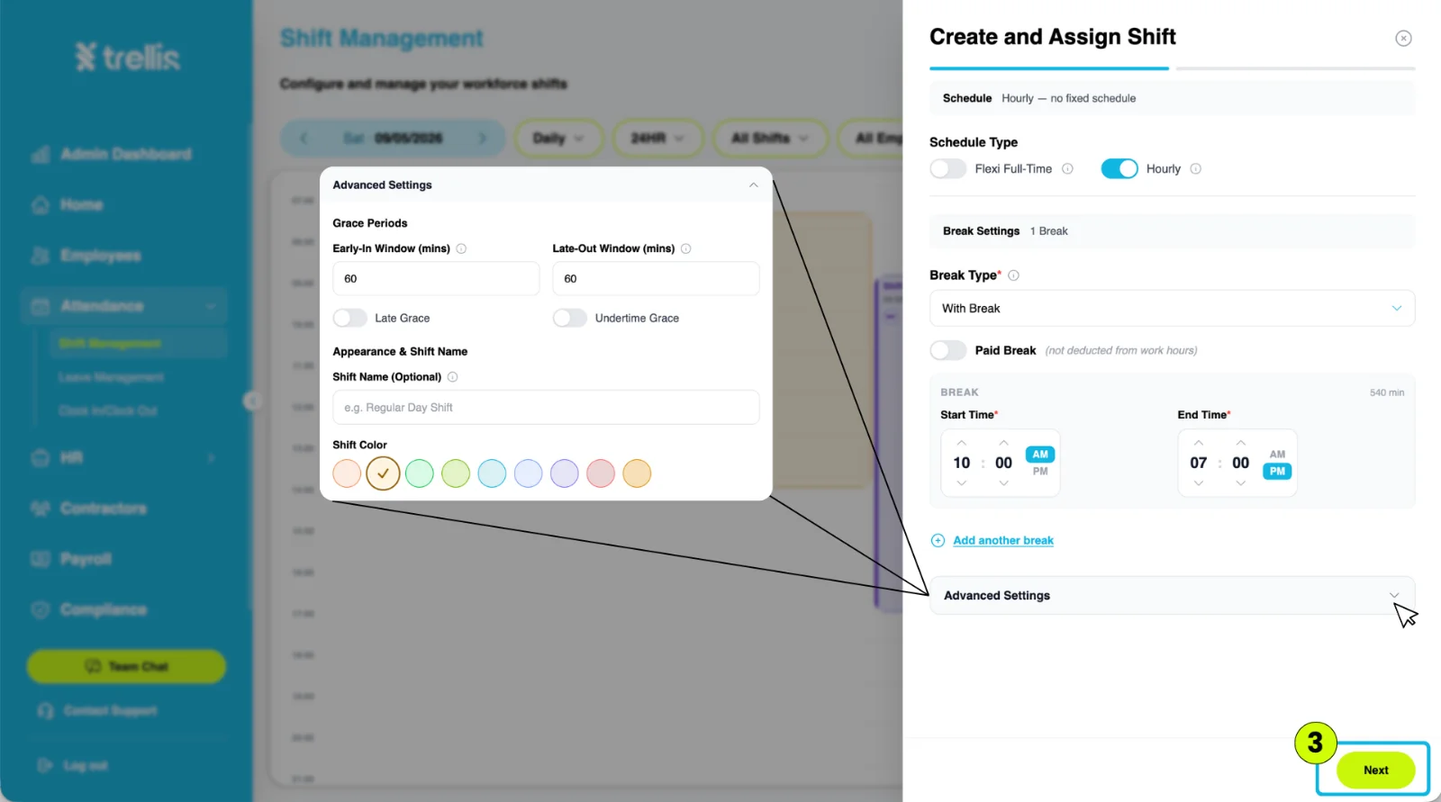The image size is (1441, 802).
Task: Click the Home icon in the sidebar
Action: point(41,205)
